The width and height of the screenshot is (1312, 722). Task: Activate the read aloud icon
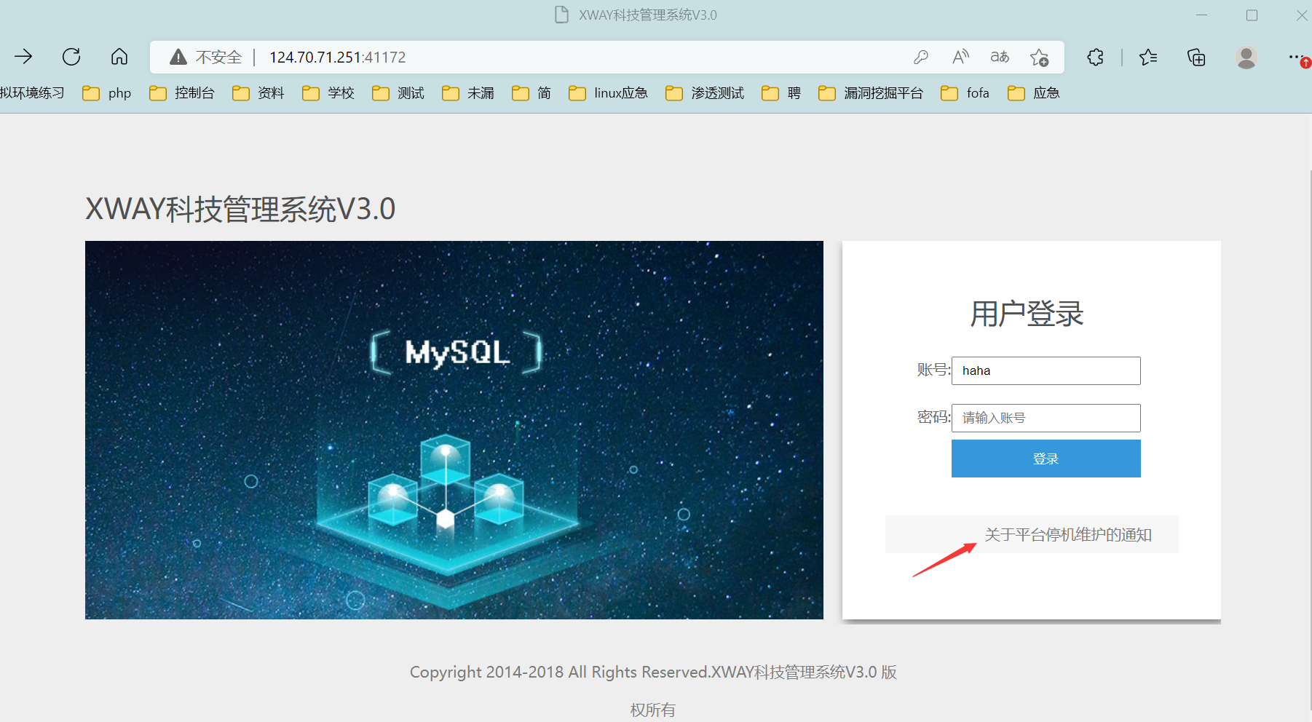(961, 57)
